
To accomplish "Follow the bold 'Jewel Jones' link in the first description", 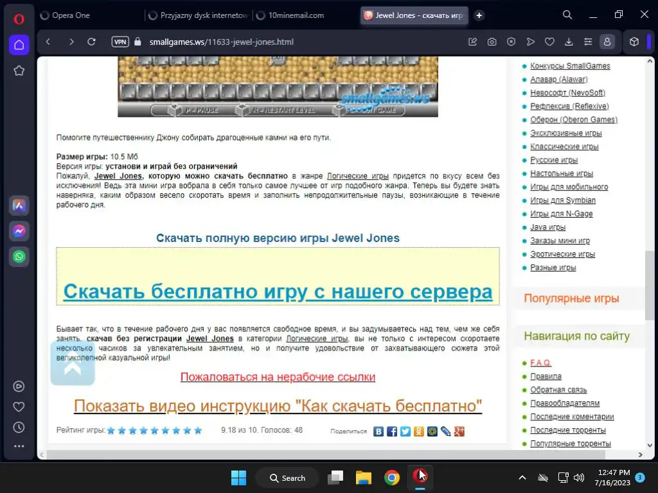I will (118, 176).
